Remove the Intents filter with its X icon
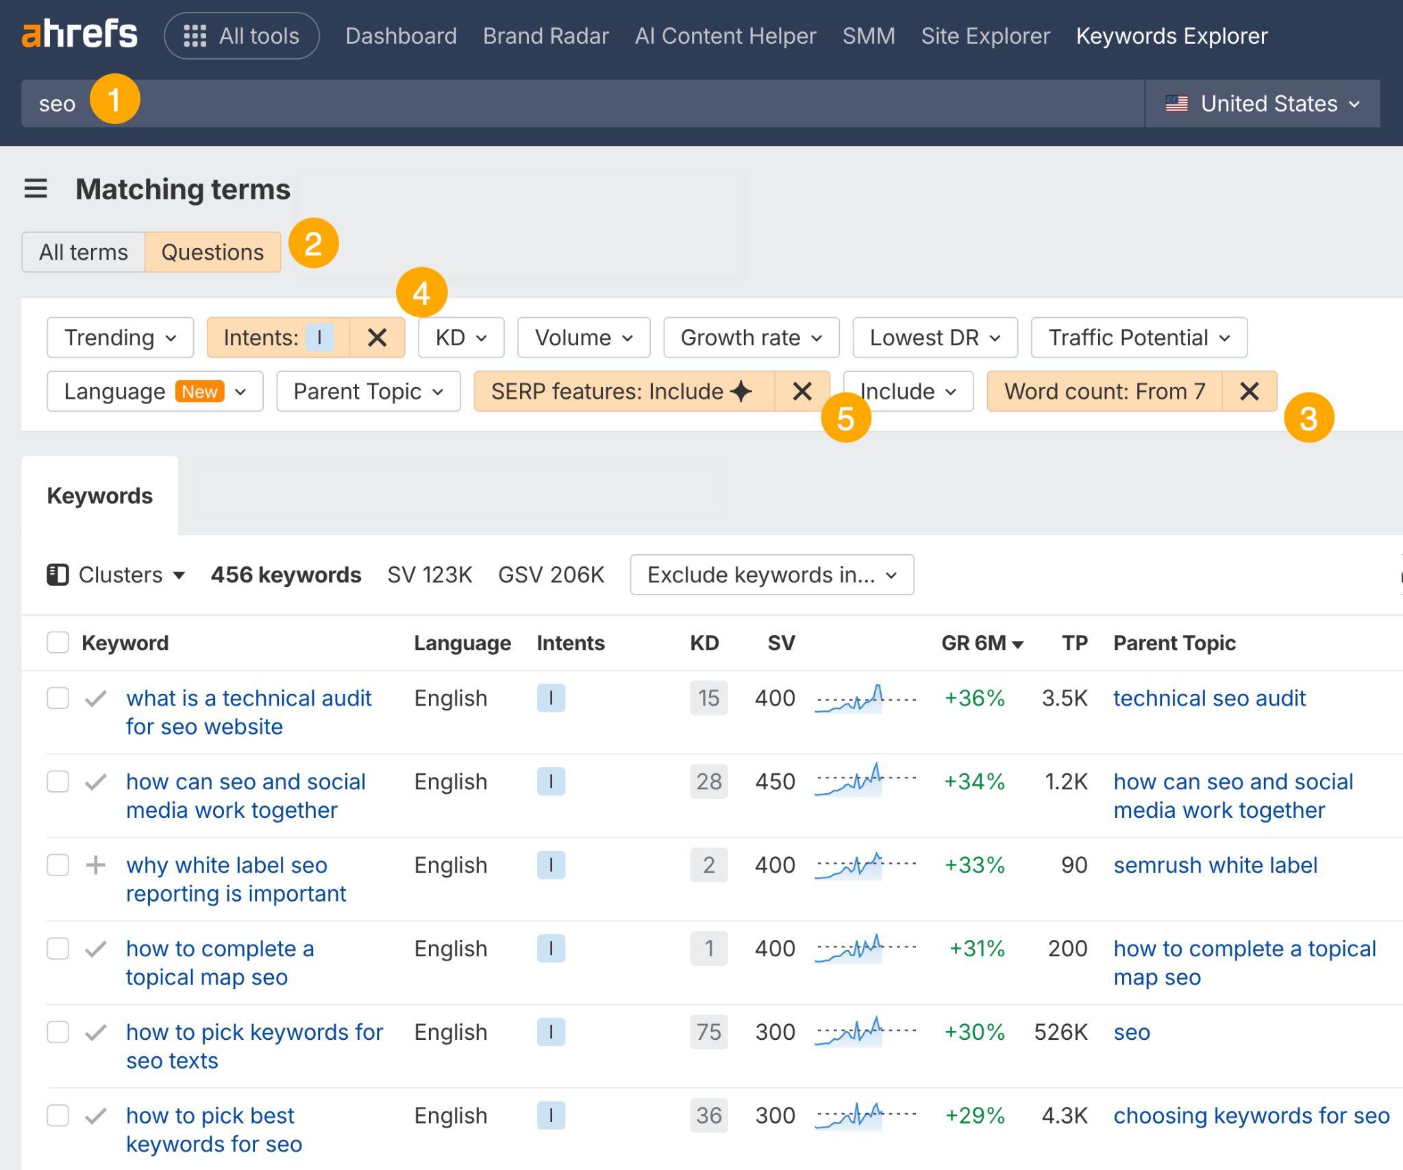 (x=377, y=337)
